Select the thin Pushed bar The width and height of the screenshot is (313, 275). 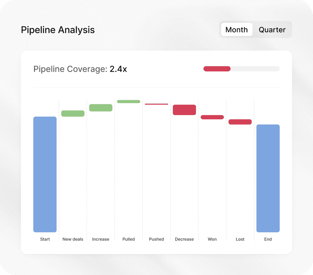156,104
